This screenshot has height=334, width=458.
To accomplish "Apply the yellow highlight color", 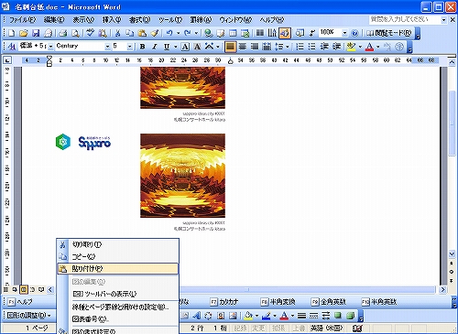I will 351,47.
